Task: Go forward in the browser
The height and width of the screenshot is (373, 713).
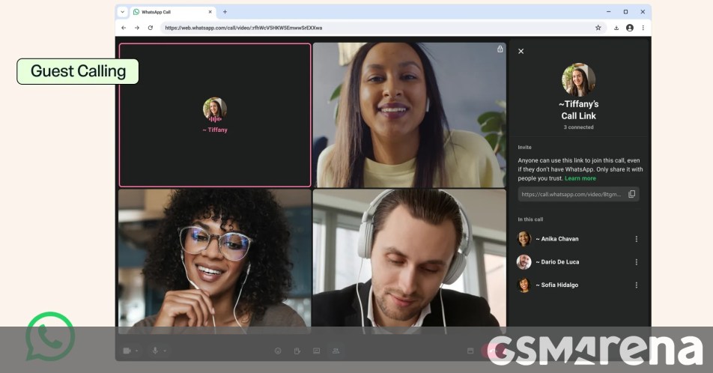Action: pyautogui.click(x=137, y=28)
